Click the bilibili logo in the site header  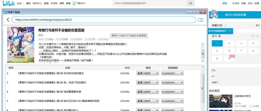pos(9,3)
